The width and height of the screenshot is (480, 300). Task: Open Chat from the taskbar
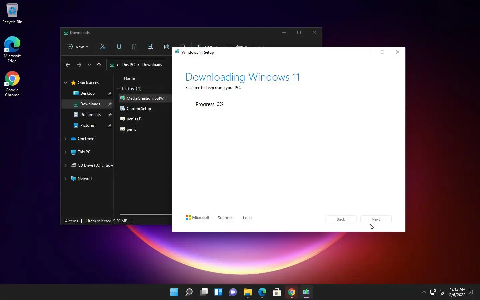pyautogui.click(x=233, y=292)
